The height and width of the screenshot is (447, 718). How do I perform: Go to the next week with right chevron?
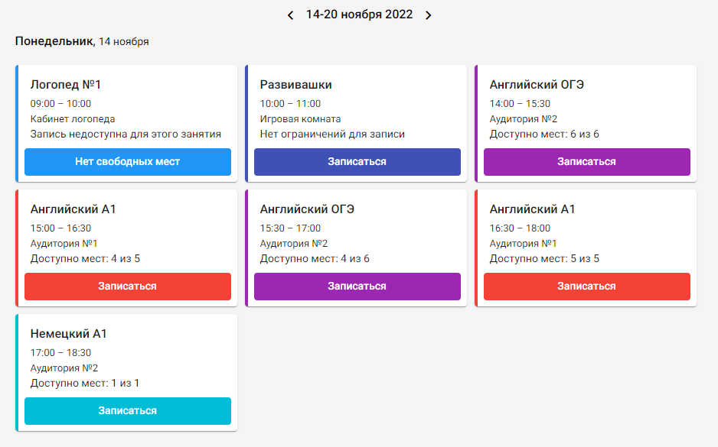429,15
